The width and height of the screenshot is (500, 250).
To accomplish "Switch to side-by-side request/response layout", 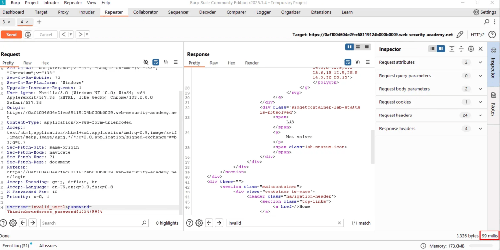I will tap(349, 47).
